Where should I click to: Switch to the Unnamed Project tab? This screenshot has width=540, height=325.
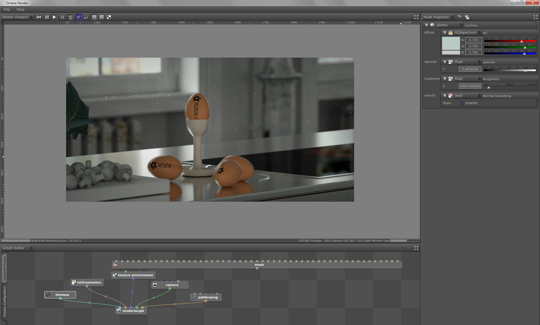(4, 269)
